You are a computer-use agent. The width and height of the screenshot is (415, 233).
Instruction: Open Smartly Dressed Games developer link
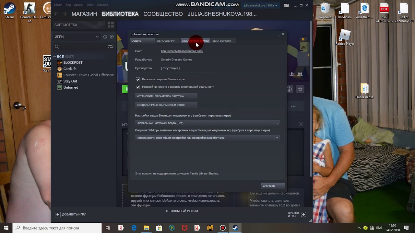176,60
